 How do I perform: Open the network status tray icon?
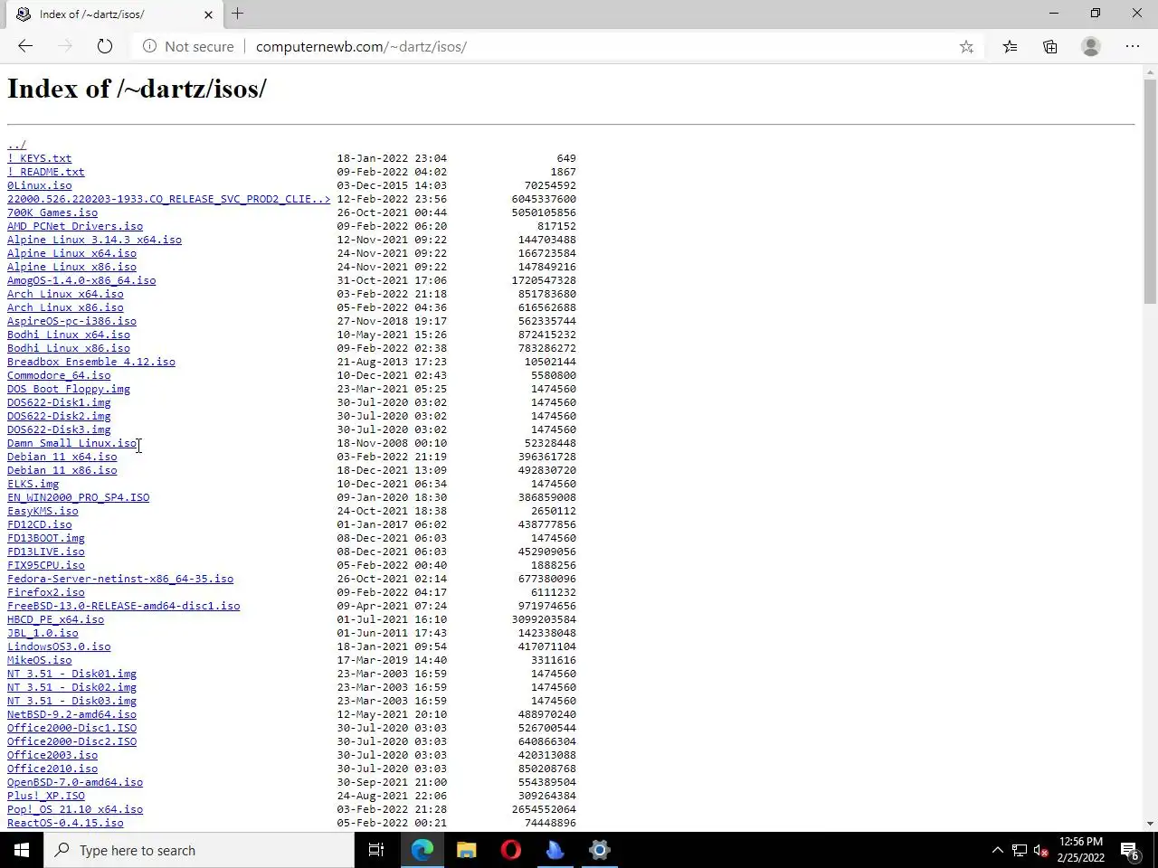(x=1020, y=850)
